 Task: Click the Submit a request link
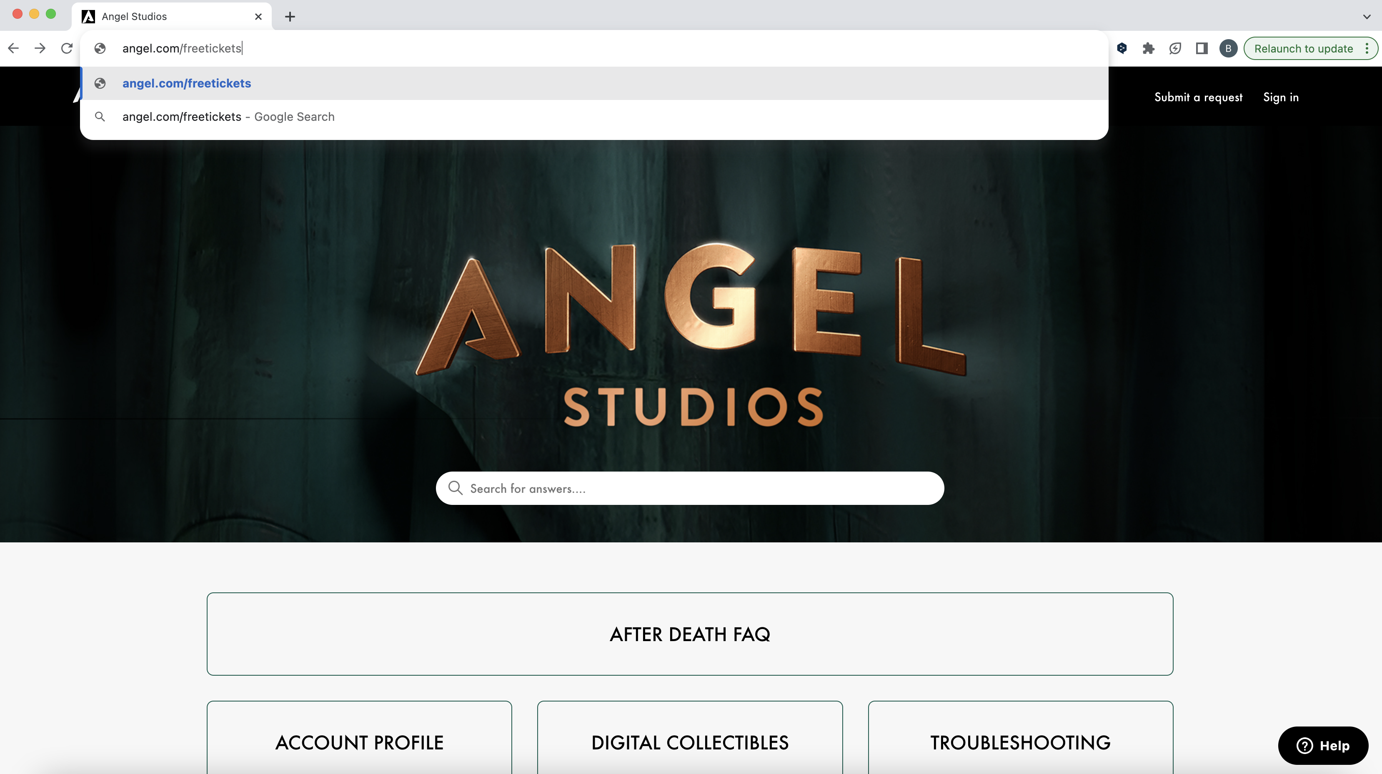point(1198,97)
